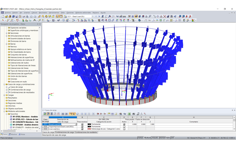Go to next load case arrow
The width and height of the screenshot is (236, 147).
click(99, 16)
